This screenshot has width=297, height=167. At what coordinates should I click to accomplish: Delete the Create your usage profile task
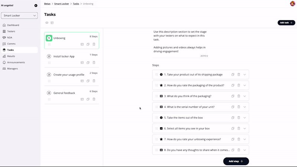(94, 81)
